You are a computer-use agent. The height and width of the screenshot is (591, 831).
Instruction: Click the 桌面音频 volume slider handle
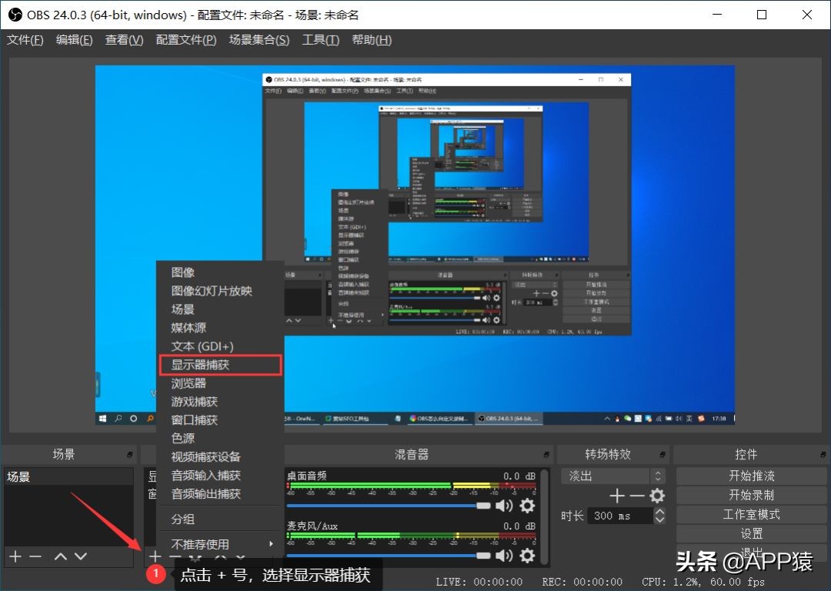[484, 506]
